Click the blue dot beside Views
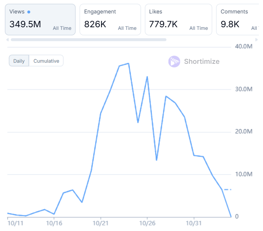263x231 pixels. click(29, 12)
